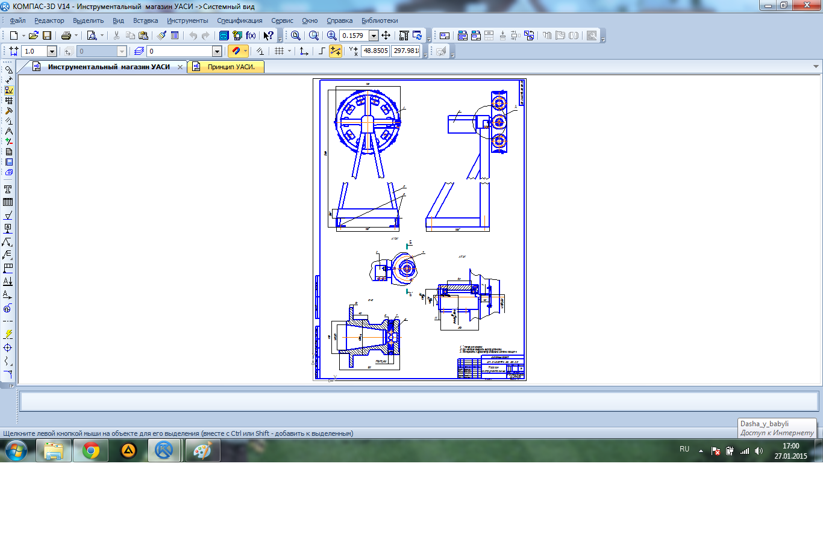The image size is (823, 549).
Task: Select the Text input tool in sidebar
Action: [8, 189]
